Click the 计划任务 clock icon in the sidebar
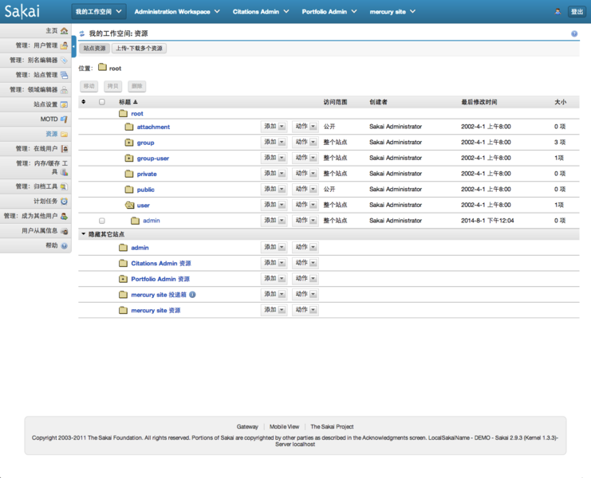The image size is (591, 478). click(64, 202)
